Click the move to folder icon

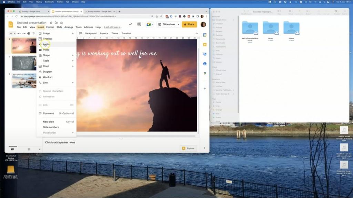click(56, 23)
